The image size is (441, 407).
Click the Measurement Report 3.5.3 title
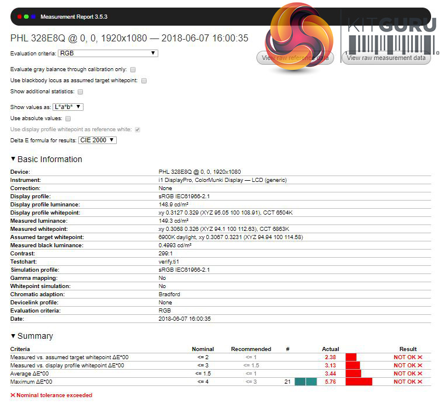coord(74,17)
